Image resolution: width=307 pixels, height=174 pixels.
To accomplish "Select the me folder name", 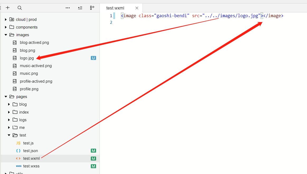I will pyautogui.click(x=22, y=127).
